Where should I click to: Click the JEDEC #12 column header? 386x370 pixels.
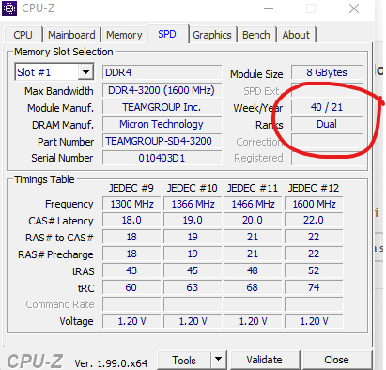click(x=314, y=188)
